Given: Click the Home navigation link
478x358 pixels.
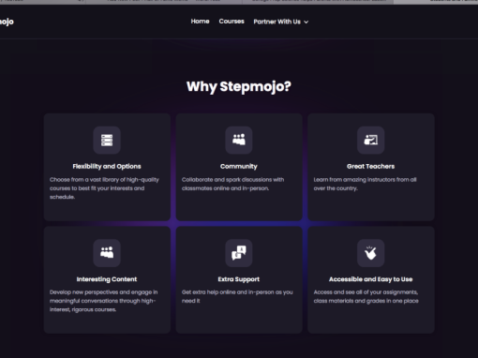Looking at the screenshot, I should 200,22.
